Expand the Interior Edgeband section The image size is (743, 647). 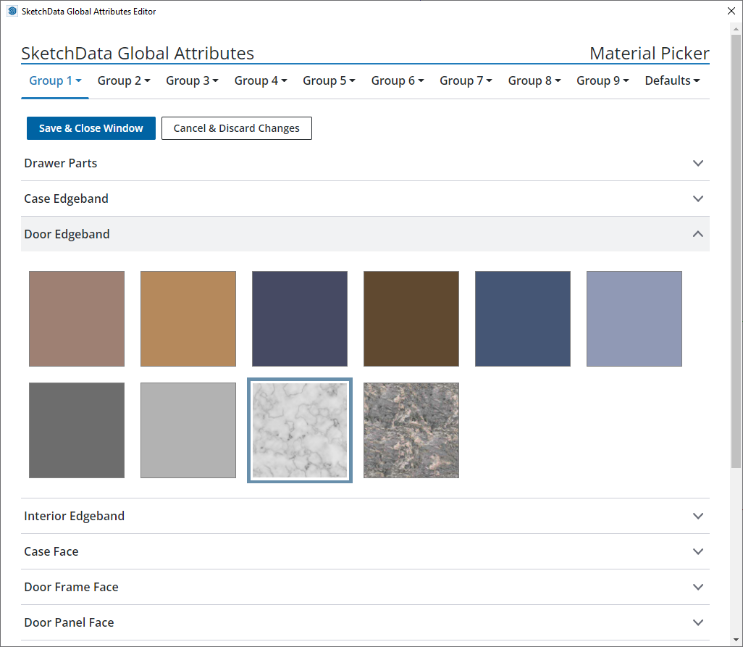point(365,516)
